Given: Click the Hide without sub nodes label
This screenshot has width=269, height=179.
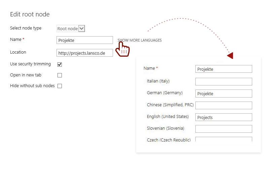Looking at the screenshot, I should tap(32, 86).
